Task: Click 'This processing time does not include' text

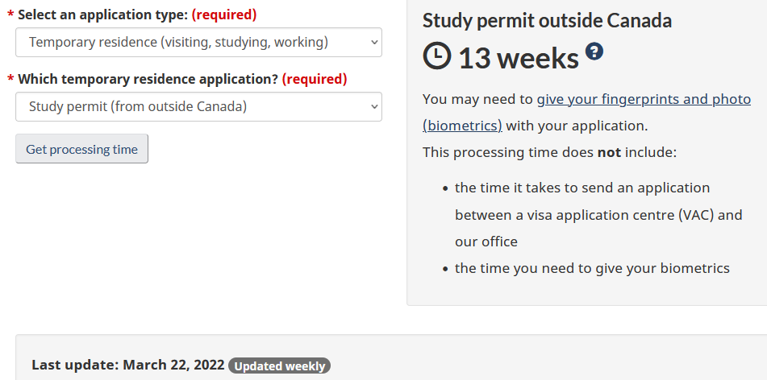Action: coord(549,152)
